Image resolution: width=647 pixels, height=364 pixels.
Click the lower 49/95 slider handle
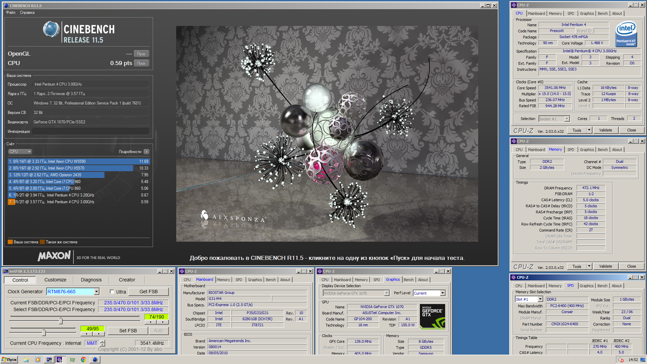pyautogui.click(x=44, y=332)
